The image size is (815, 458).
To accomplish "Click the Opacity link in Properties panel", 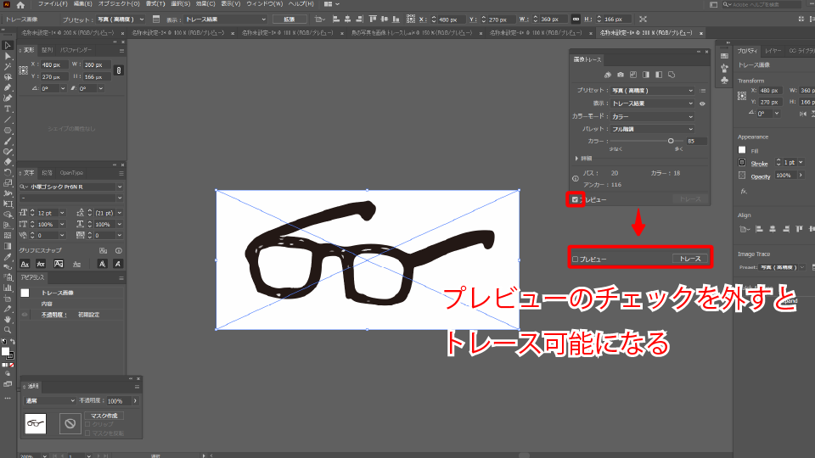I will 761,176.
